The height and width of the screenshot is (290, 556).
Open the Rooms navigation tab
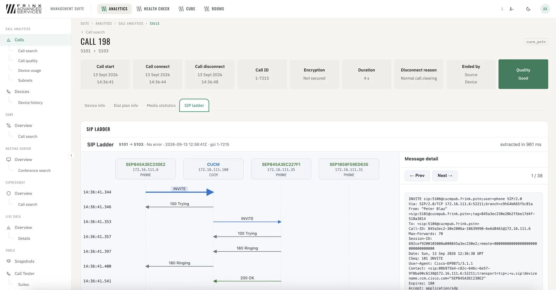click(x=214, y=9)
